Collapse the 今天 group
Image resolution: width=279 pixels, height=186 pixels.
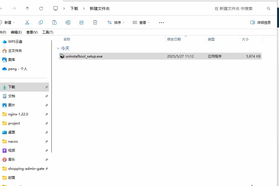point(58,48)
